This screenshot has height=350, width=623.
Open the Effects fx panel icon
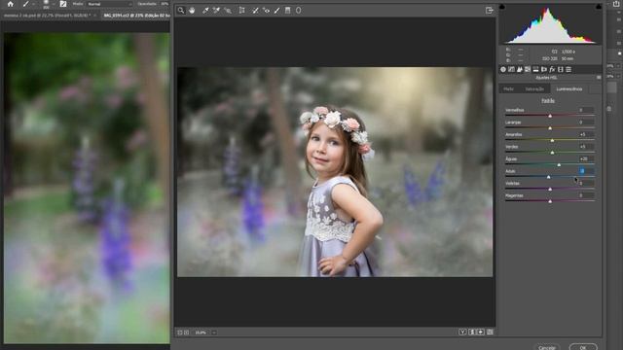tap(552, 69)
